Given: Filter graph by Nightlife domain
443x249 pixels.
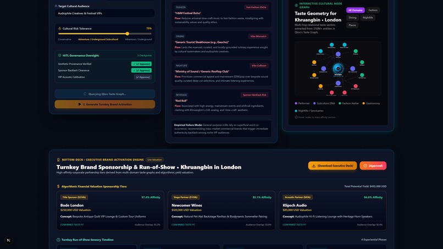Looking at the screenshot, I should [368, 18].
